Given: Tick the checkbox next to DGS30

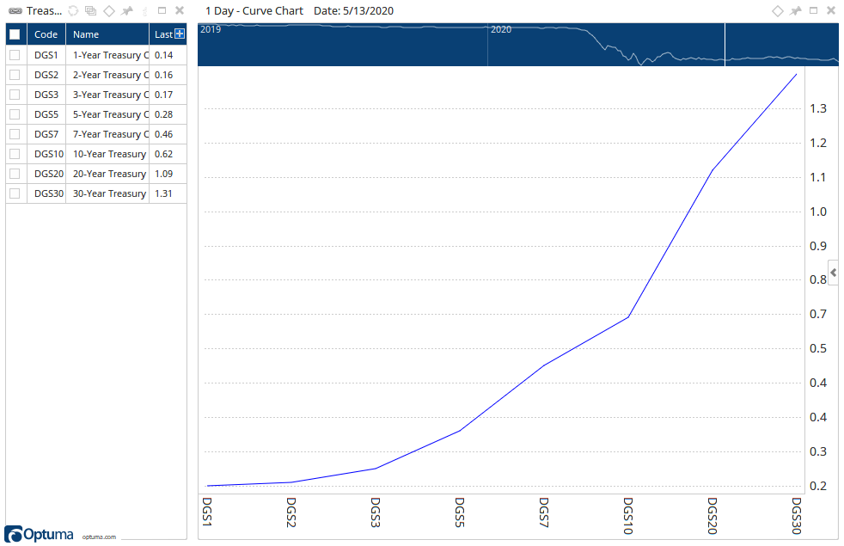Looking at the screenshot, I should (15, 193).
